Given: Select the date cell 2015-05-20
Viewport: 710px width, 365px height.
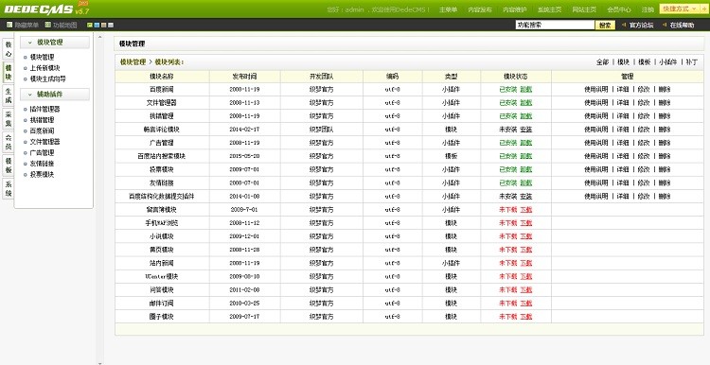Looking at the screenshot, I should click(244, 156).
